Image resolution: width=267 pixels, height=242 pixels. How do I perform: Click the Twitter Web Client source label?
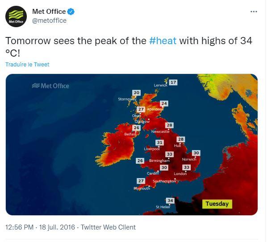pyautogui.click(x=108, y=227)
